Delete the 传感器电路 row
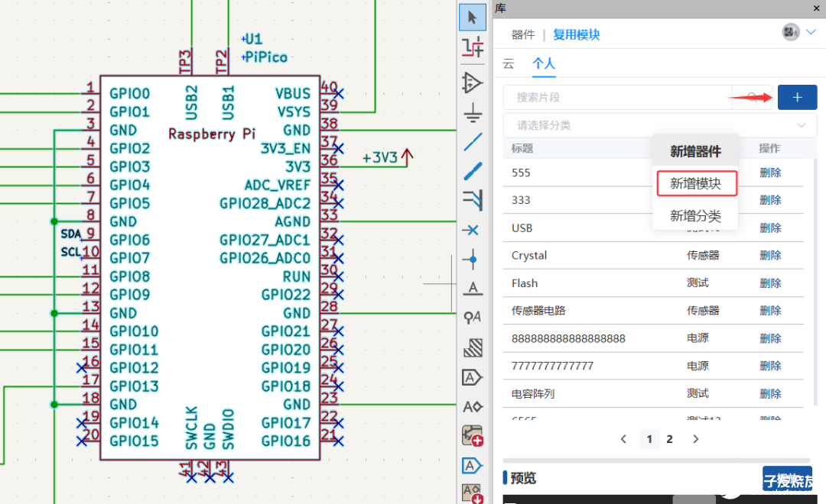Screen dimensions: 826x504 click(x=770, y=311)
